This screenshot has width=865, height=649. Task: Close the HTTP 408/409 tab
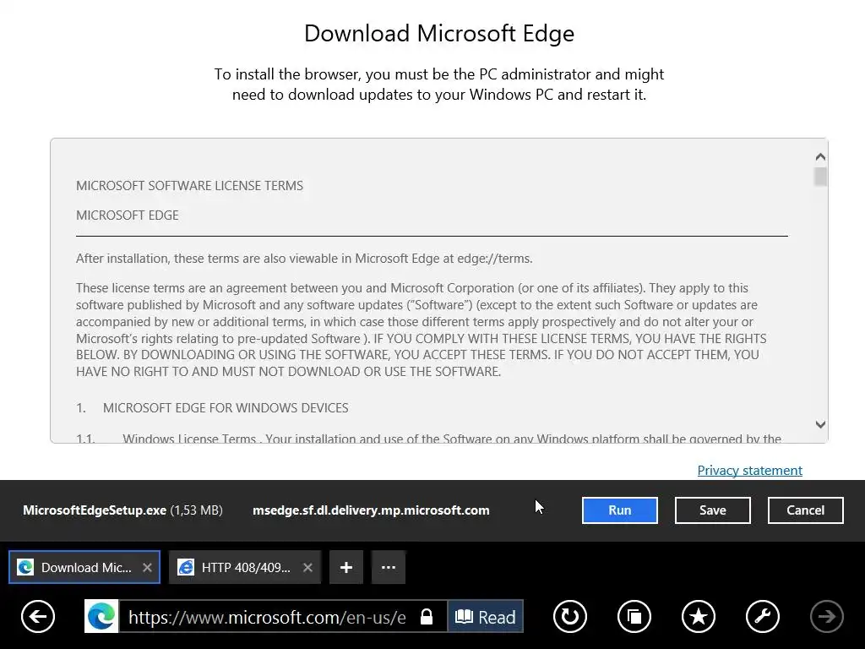(x=307, y=567)
